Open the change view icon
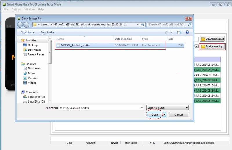 pyautogui.click(x=167, y=32)
